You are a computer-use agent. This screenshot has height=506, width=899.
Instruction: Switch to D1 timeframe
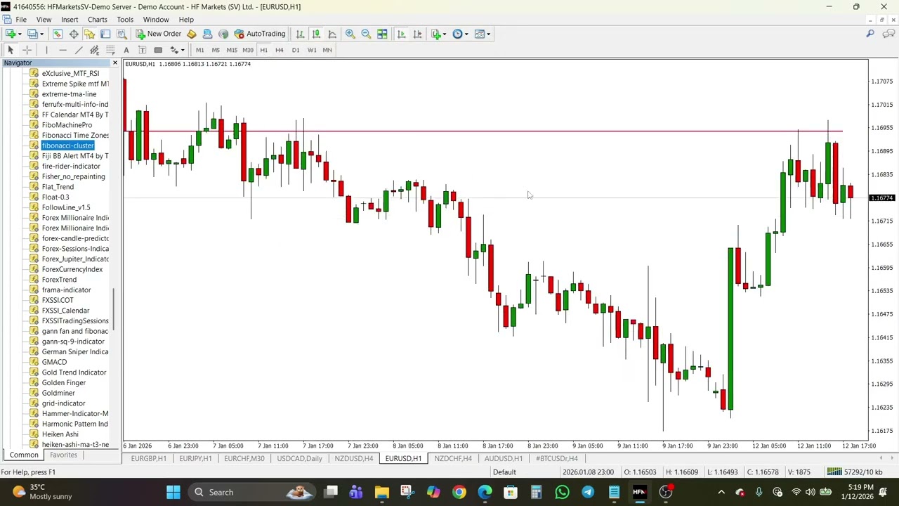pos(296,50)
